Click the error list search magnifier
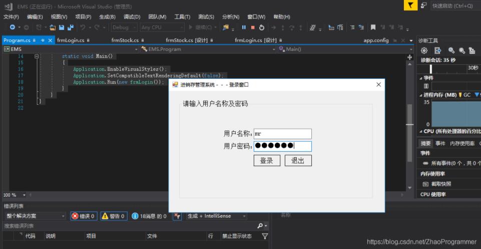This screenshot has height=249, width=481. coord(260,226)
